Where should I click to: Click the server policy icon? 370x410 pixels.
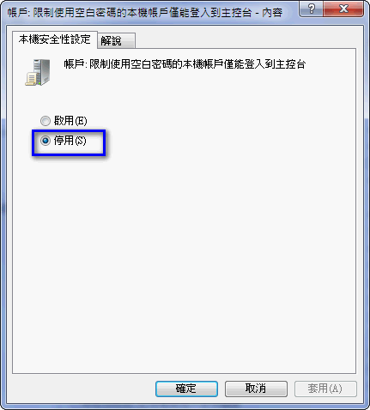38,72
